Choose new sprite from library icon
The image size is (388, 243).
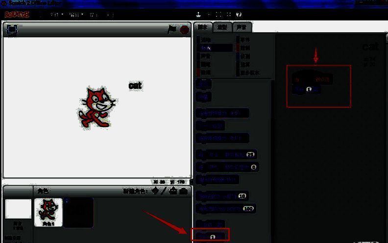point(155,191)
